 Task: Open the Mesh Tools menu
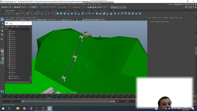pyautogui.click(x=49, y=4)
